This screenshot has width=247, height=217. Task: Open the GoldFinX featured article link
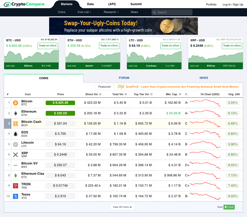click(182, 87)
